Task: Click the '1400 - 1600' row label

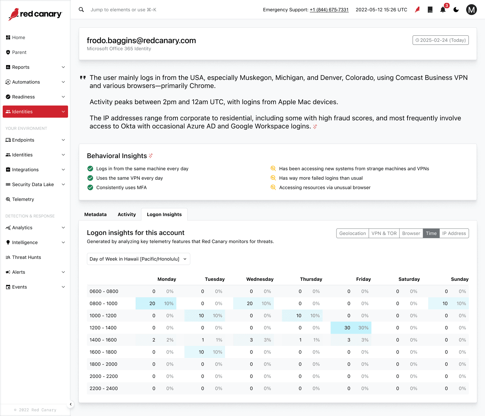Action: tap(103, 340)
